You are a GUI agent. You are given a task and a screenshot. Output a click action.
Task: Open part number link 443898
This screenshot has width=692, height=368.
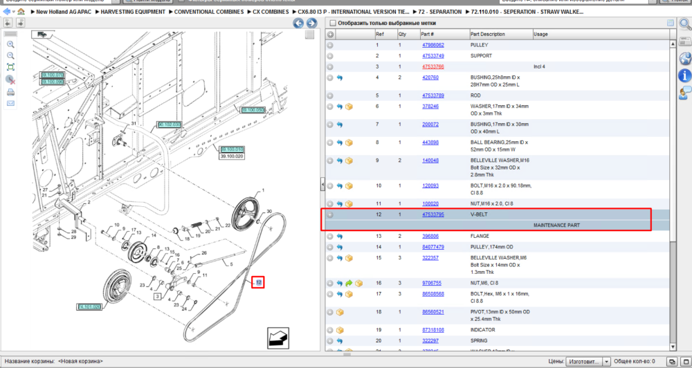(430, 142)
